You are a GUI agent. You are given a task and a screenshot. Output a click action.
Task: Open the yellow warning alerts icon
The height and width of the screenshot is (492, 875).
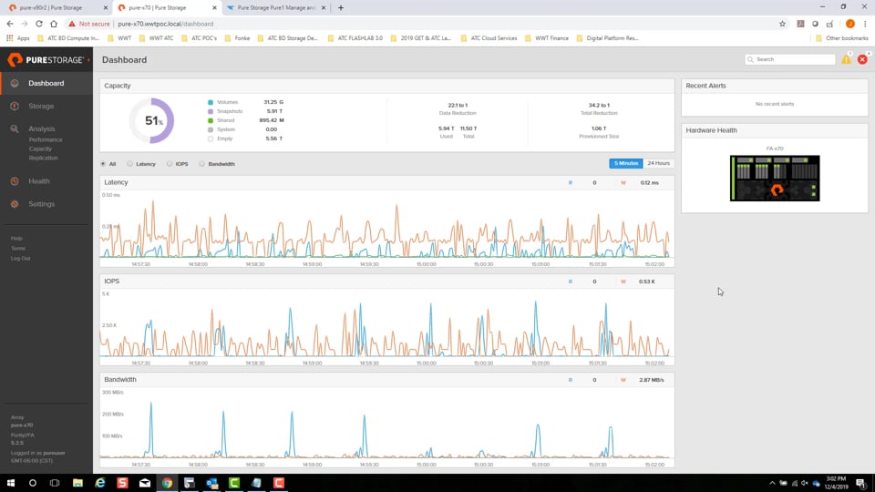click(x=847, y=59)
